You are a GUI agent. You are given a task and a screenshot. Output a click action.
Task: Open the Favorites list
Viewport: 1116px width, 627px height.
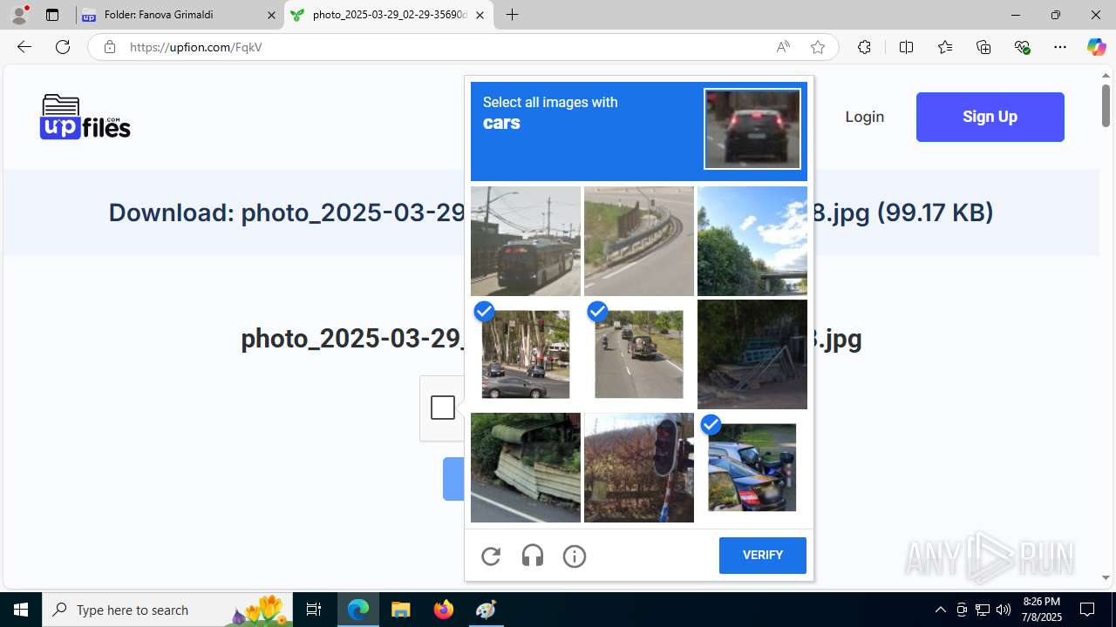click(x=945, y=47)
